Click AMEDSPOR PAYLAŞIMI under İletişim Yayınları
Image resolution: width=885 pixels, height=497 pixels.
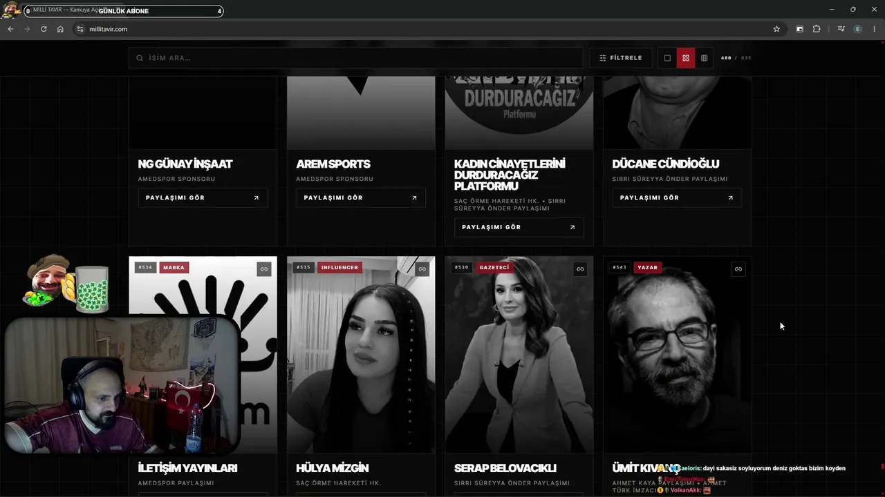(176, 483)
